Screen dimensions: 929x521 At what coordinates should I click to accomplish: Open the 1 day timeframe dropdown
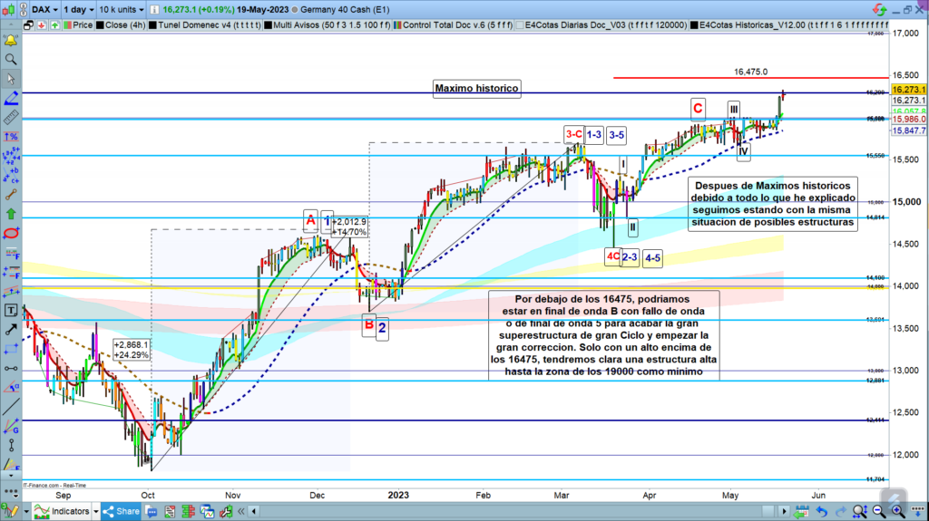pyautogui.click(x=77, y=7)
